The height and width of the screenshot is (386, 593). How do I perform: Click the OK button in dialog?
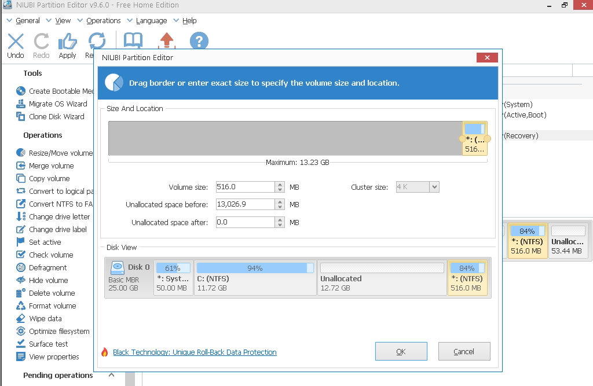pos(401,351)
